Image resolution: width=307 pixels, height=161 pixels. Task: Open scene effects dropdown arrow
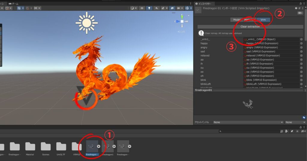(x=167, y=8)
